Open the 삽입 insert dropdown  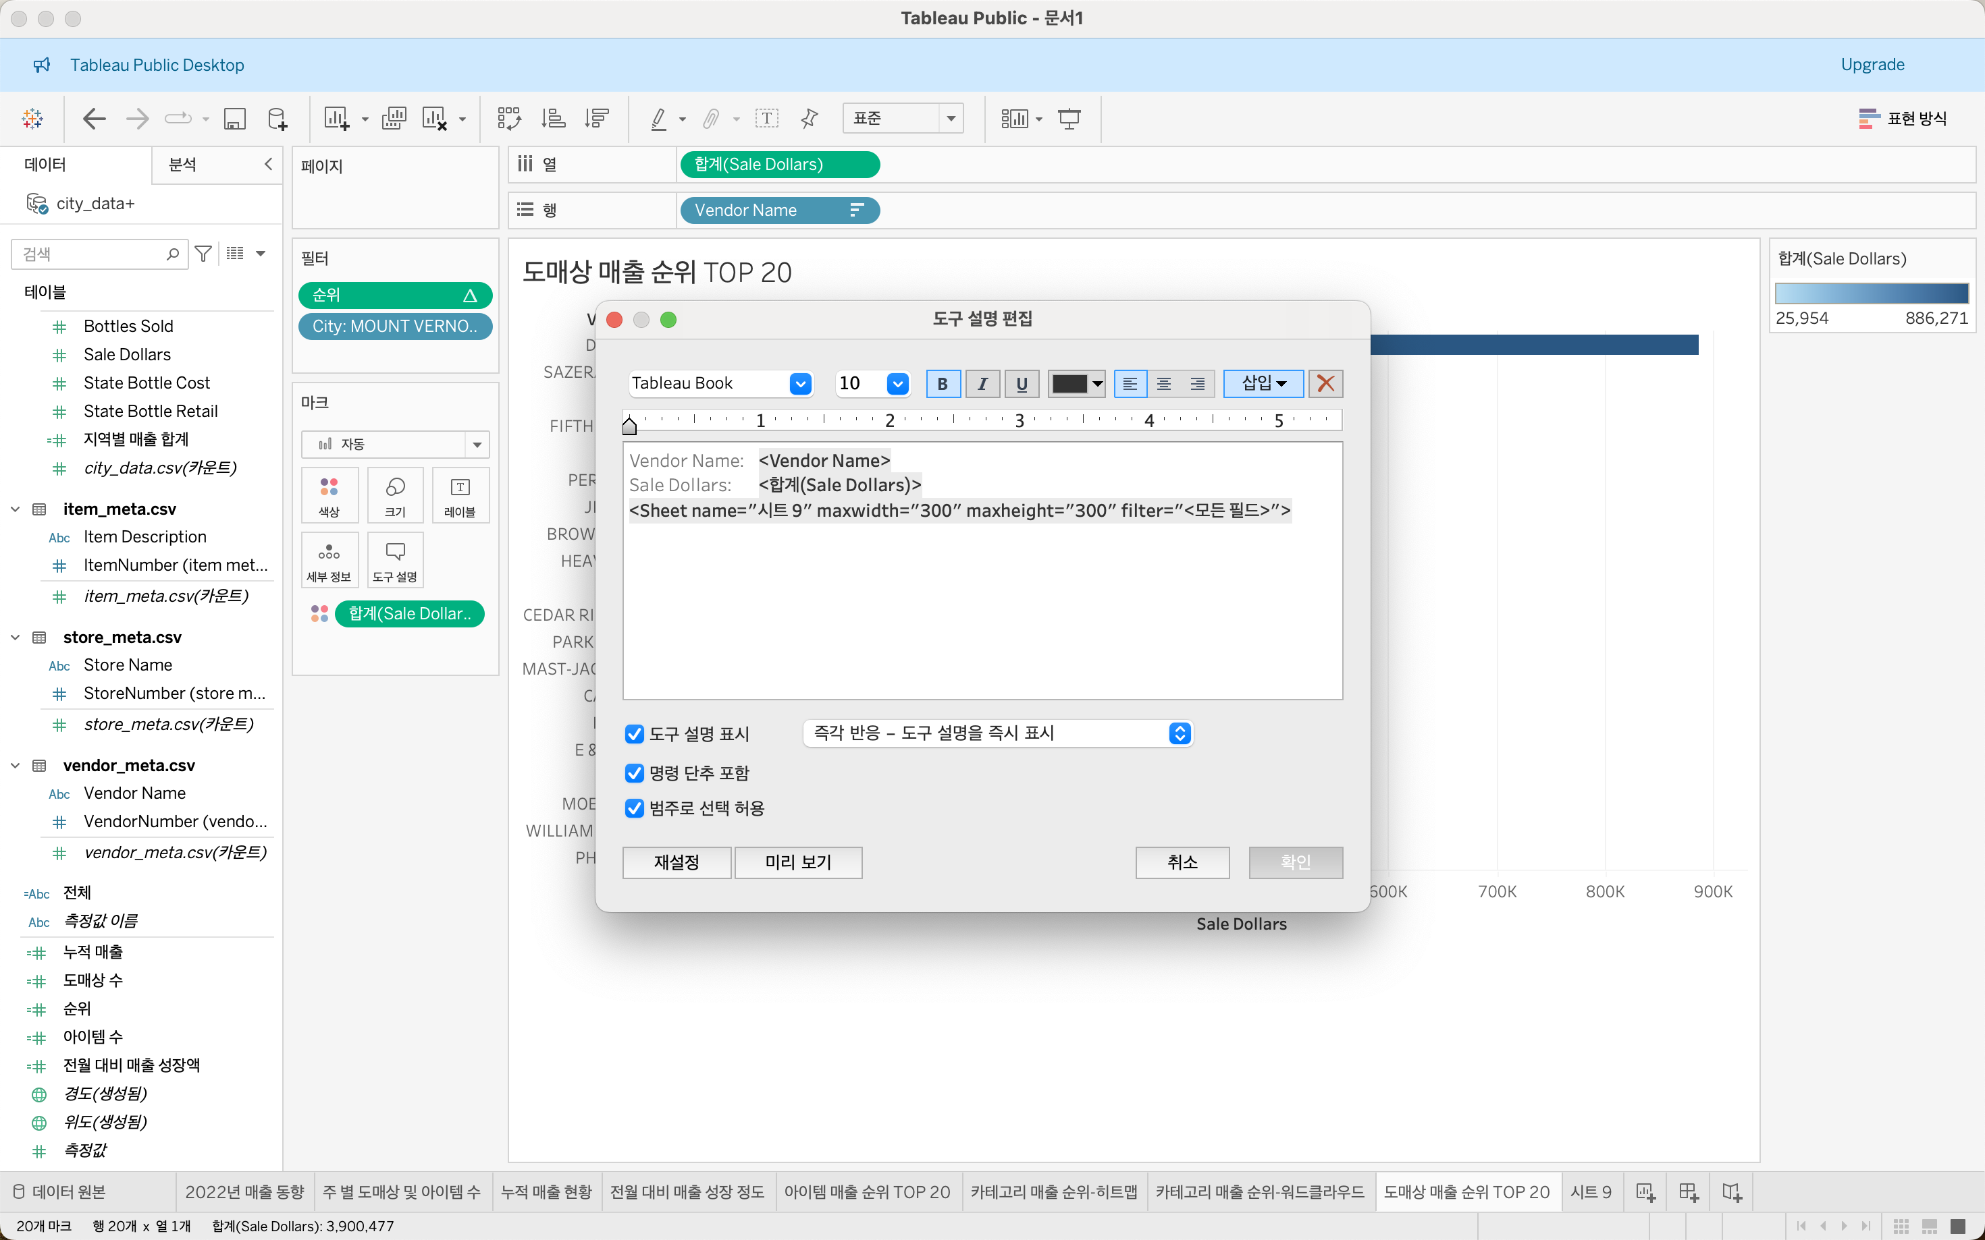[1263, 383]
